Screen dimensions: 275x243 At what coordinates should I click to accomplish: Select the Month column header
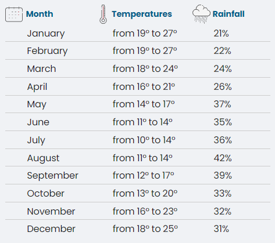click(x=40, y=14)
